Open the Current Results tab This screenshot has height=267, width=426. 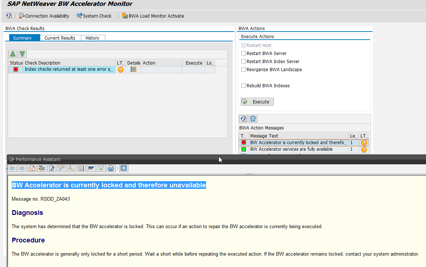click(60, 38)
